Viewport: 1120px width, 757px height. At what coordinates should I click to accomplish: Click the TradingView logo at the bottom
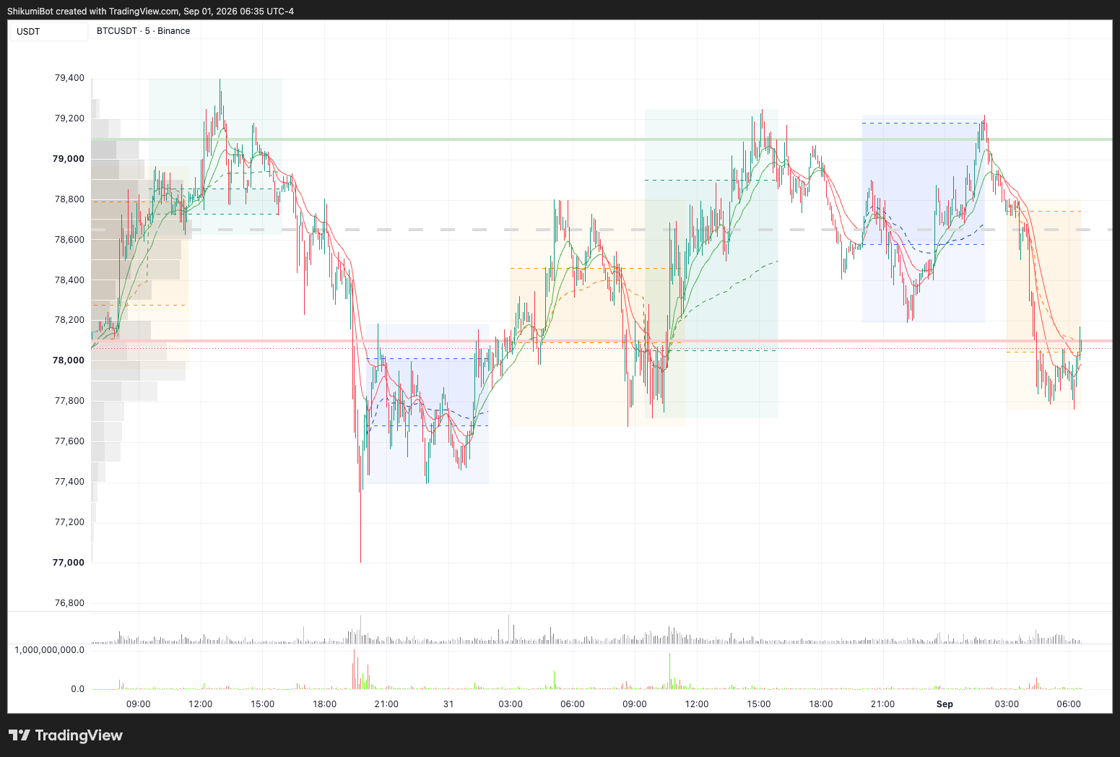66,735
